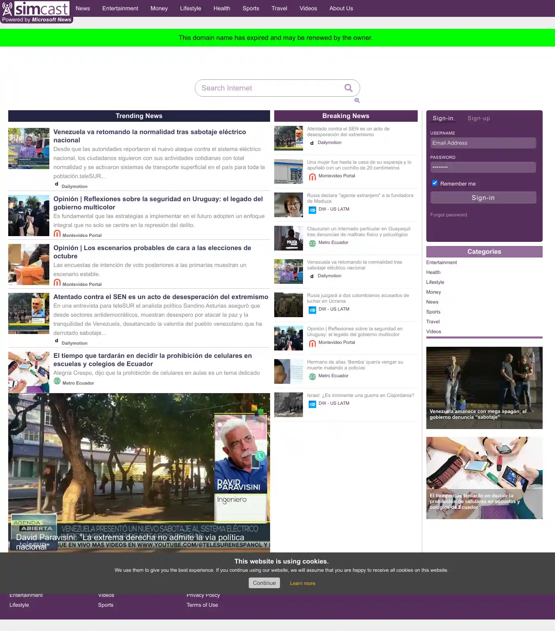Switch to the Sign-up tab
The width and height of the screenshot is (555, 631).
[479, 118]
